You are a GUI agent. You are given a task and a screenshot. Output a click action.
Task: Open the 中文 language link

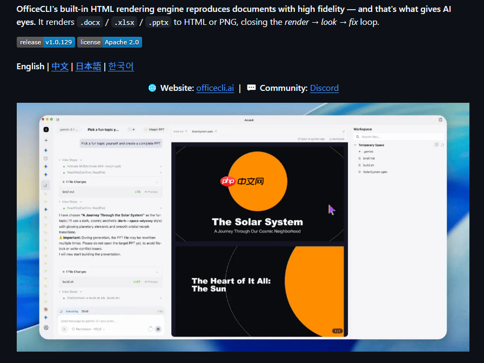tap(60, 67)
